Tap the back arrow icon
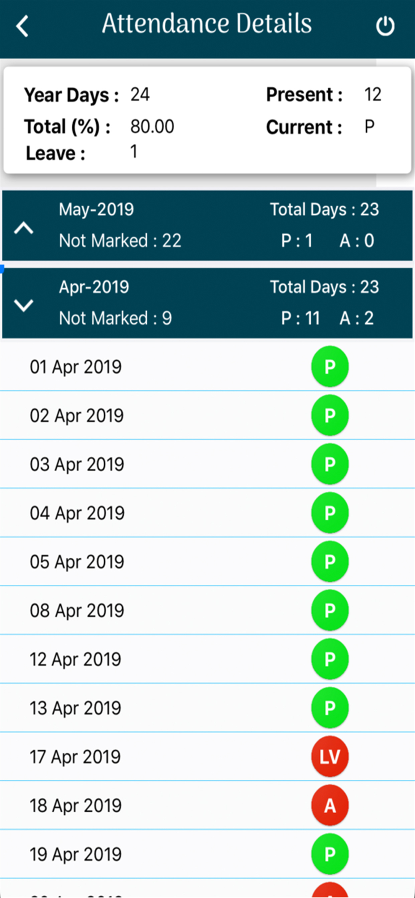The width and height of the screenshot is (415, 898). 22,26
